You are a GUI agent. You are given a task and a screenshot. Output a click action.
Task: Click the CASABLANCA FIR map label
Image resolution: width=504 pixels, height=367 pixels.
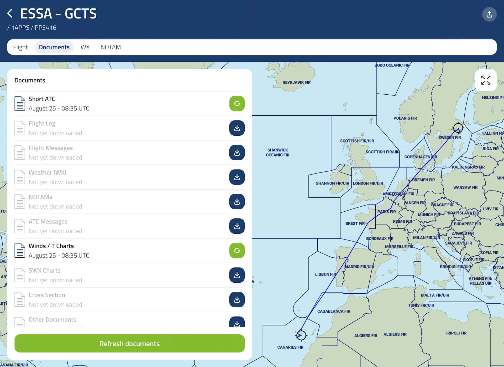[334, 311]
